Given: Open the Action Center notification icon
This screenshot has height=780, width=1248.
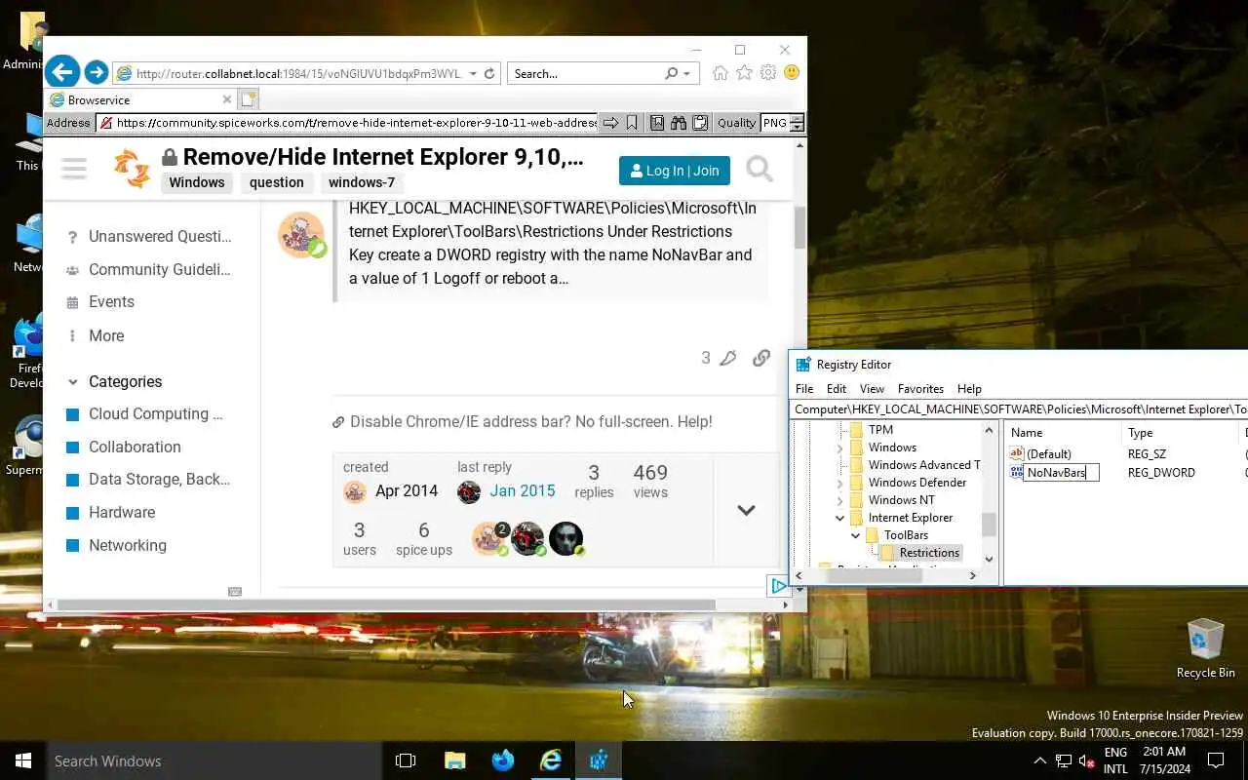Looking at the screenshot, I should pos(1216,760).
